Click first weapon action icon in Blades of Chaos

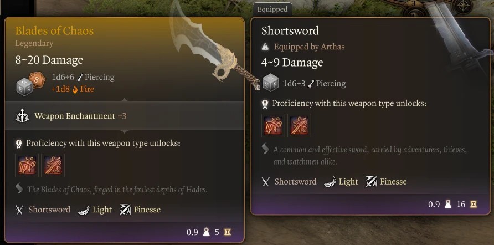pyautogui.click(x=27, y=165)
